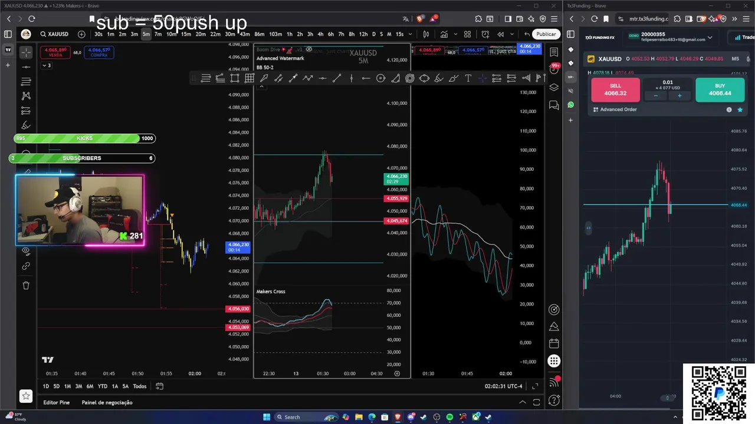Expand the collapsed indicators list showing 3
Image resolution: width=755 pixels, height=424 pixels.
coord(46,65)
